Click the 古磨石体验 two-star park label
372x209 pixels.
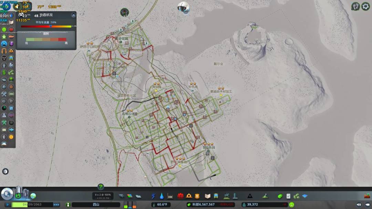(x=130, y=114)
